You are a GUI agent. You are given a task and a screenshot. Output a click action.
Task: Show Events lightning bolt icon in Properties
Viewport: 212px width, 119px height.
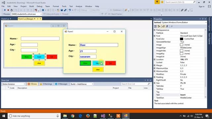(167, 26)
